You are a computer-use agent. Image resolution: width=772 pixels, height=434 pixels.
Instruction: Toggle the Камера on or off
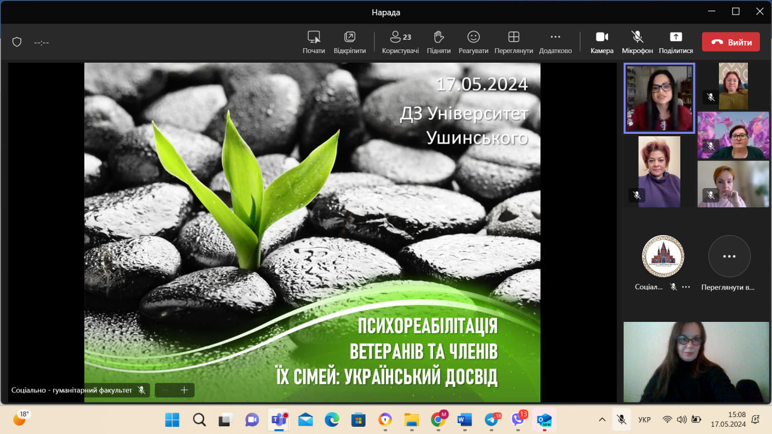pos(602,42)
